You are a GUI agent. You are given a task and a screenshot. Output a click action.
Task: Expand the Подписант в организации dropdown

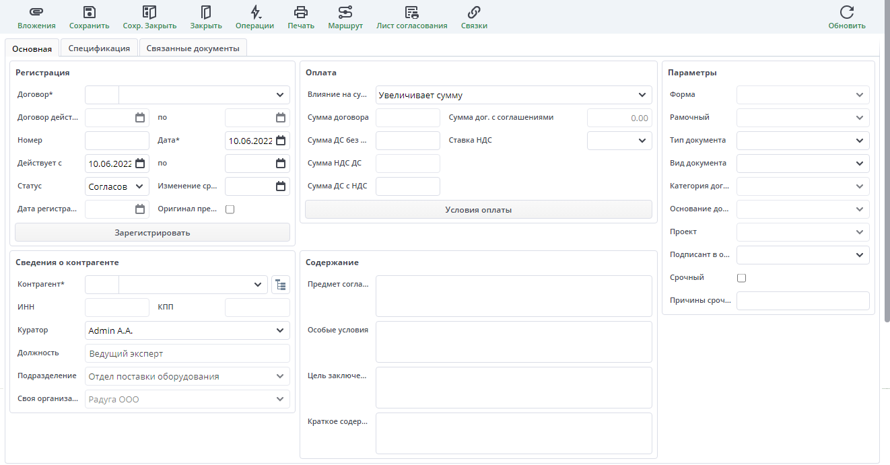click(860, 255)
